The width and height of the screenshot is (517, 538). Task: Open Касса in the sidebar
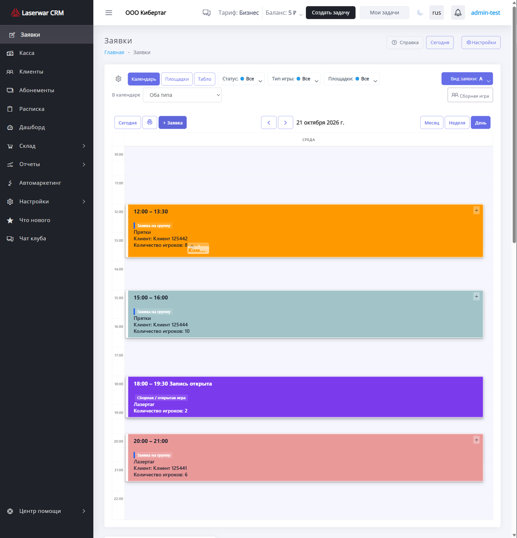pyautogui.click(x=47, y=53)
